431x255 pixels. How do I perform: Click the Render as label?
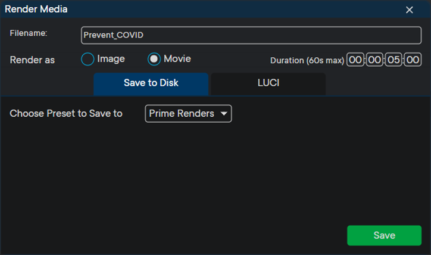tap(33, 60)
